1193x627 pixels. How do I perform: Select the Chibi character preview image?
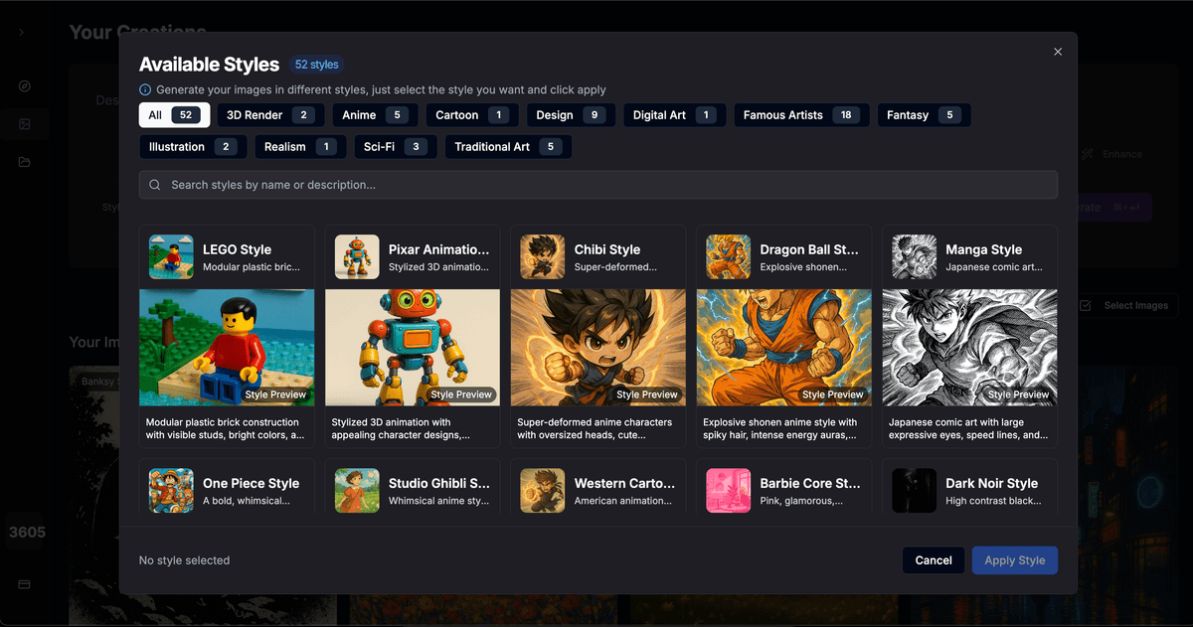click(598, 347)
